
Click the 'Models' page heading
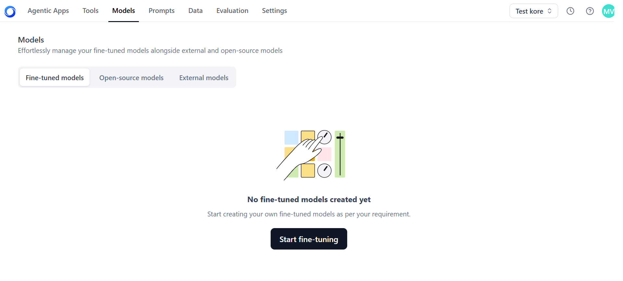[x=31, y=40]
